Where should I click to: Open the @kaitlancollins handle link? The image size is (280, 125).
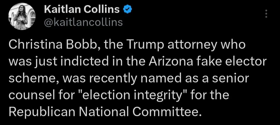pyautogui.click(x=83, y=22)
